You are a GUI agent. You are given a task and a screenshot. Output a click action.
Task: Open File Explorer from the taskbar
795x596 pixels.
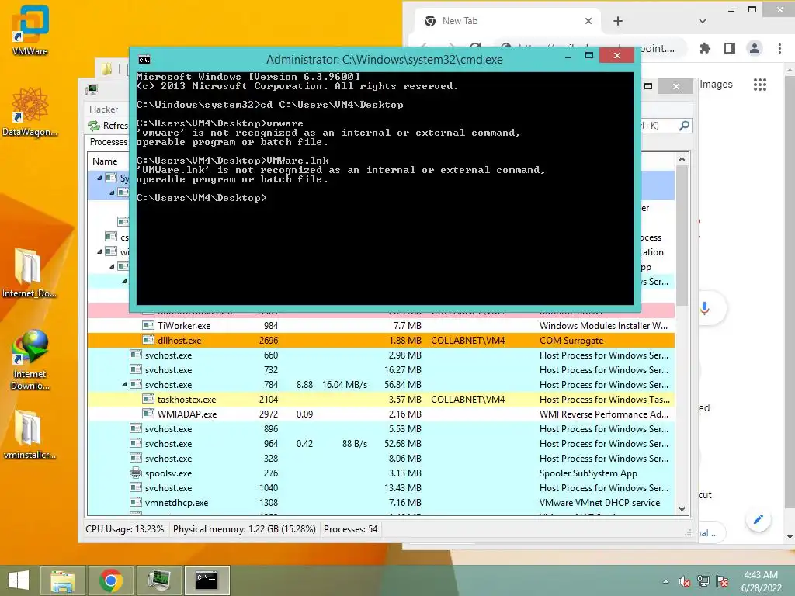tap(62, 580)
